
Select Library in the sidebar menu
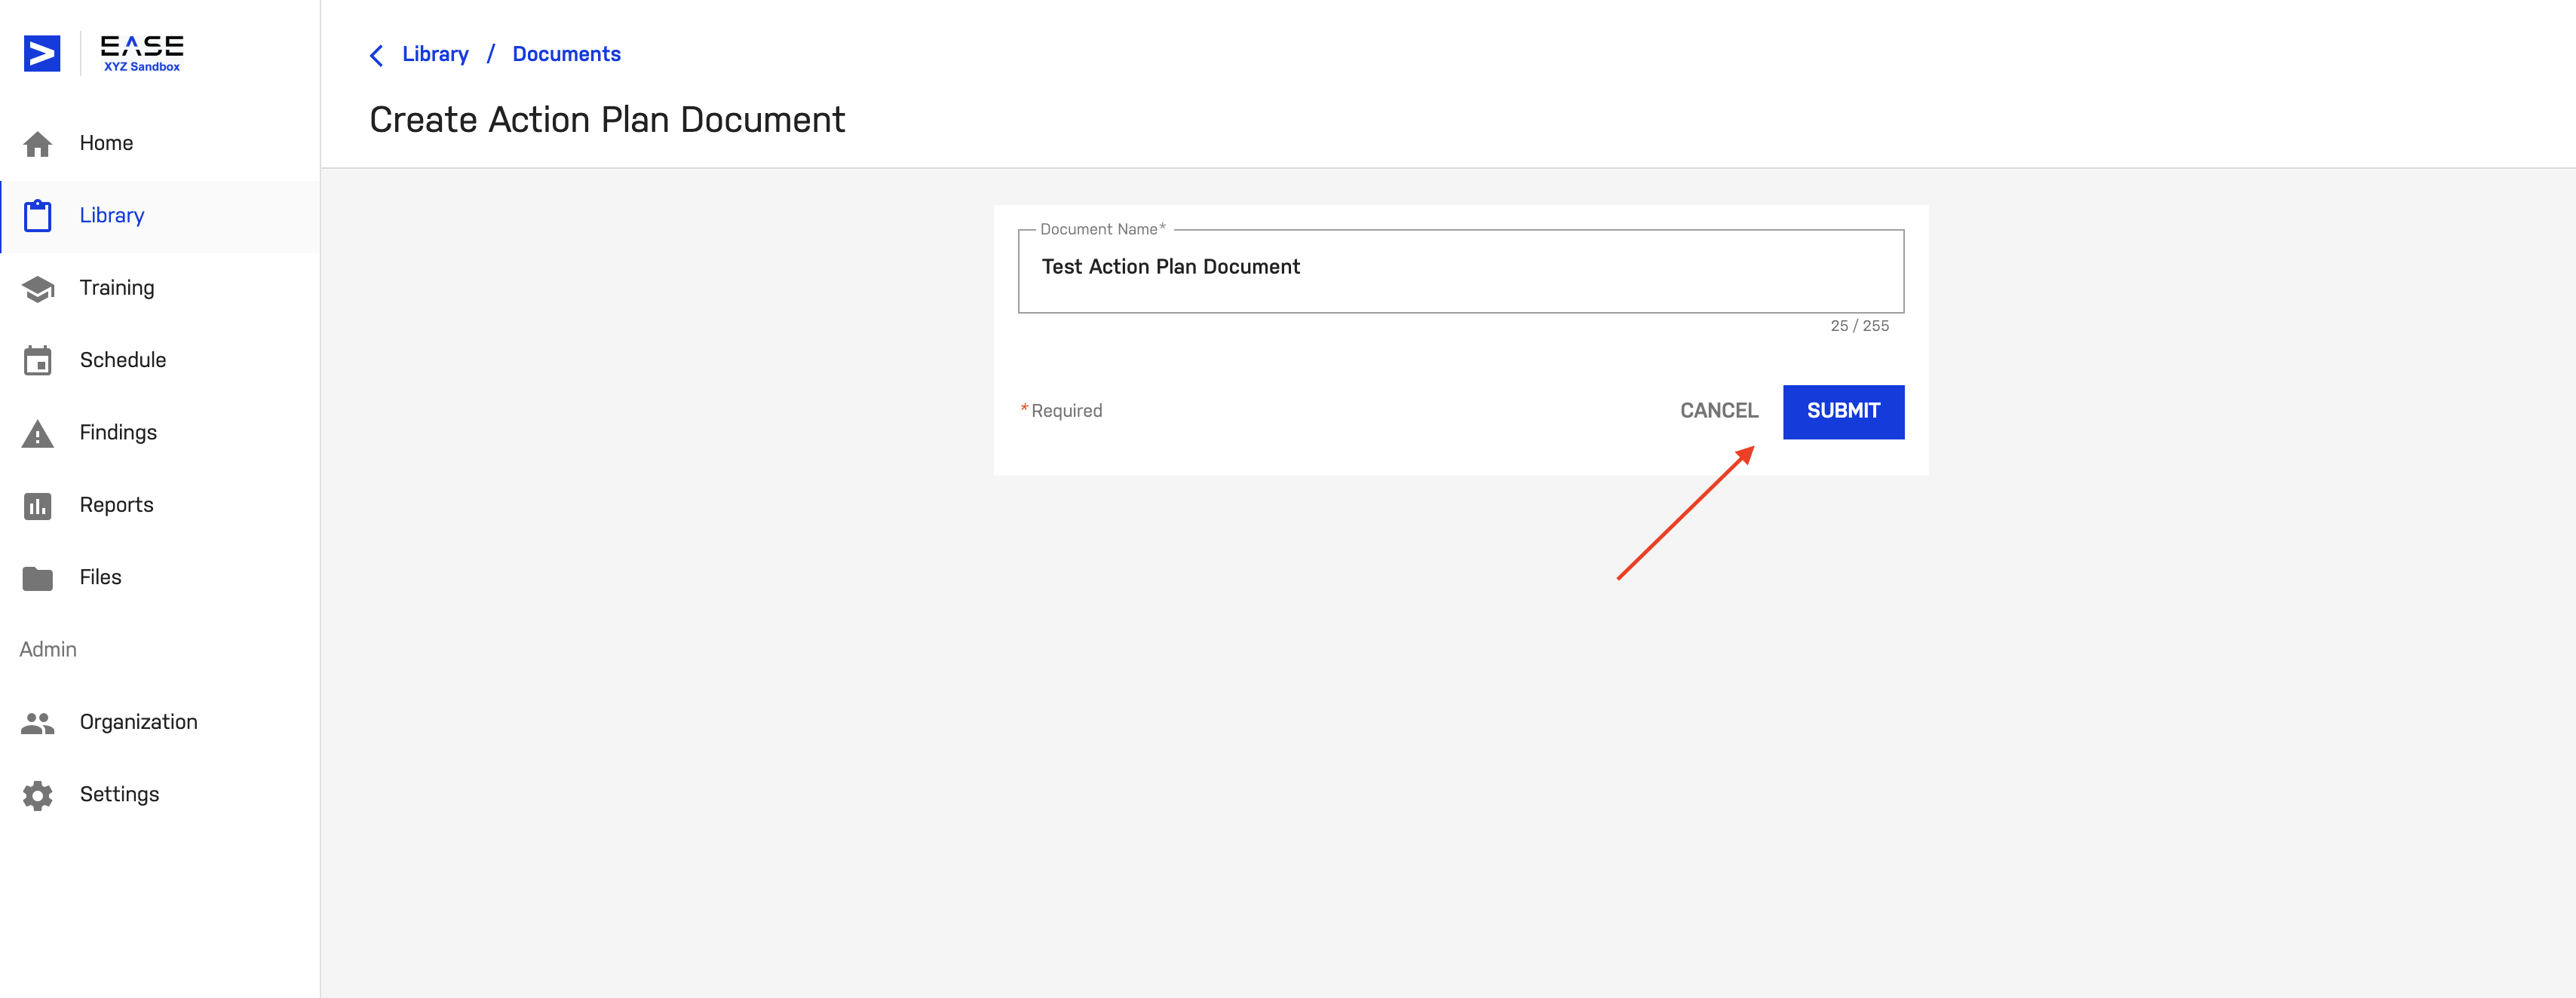pos(160,216)
